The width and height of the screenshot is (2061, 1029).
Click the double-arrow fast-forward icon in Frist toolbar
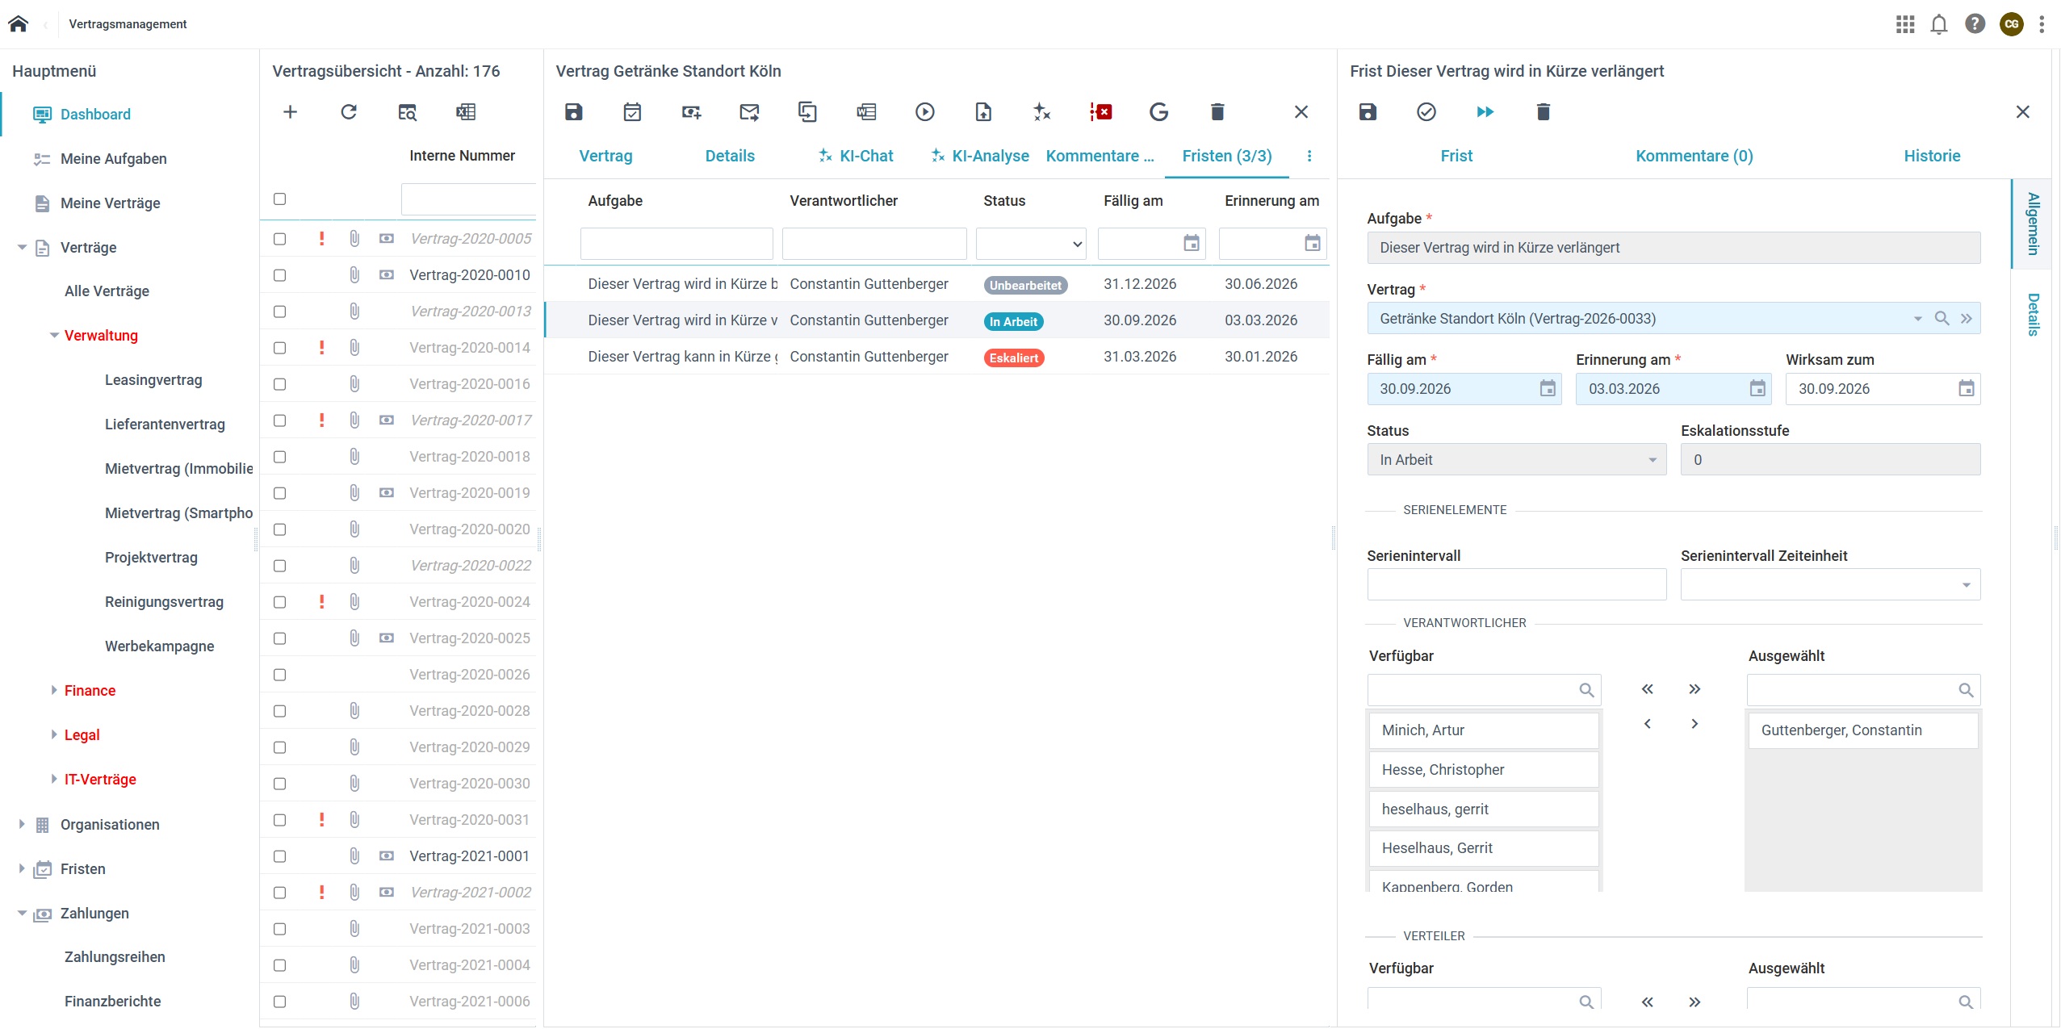click(1485, 112)
